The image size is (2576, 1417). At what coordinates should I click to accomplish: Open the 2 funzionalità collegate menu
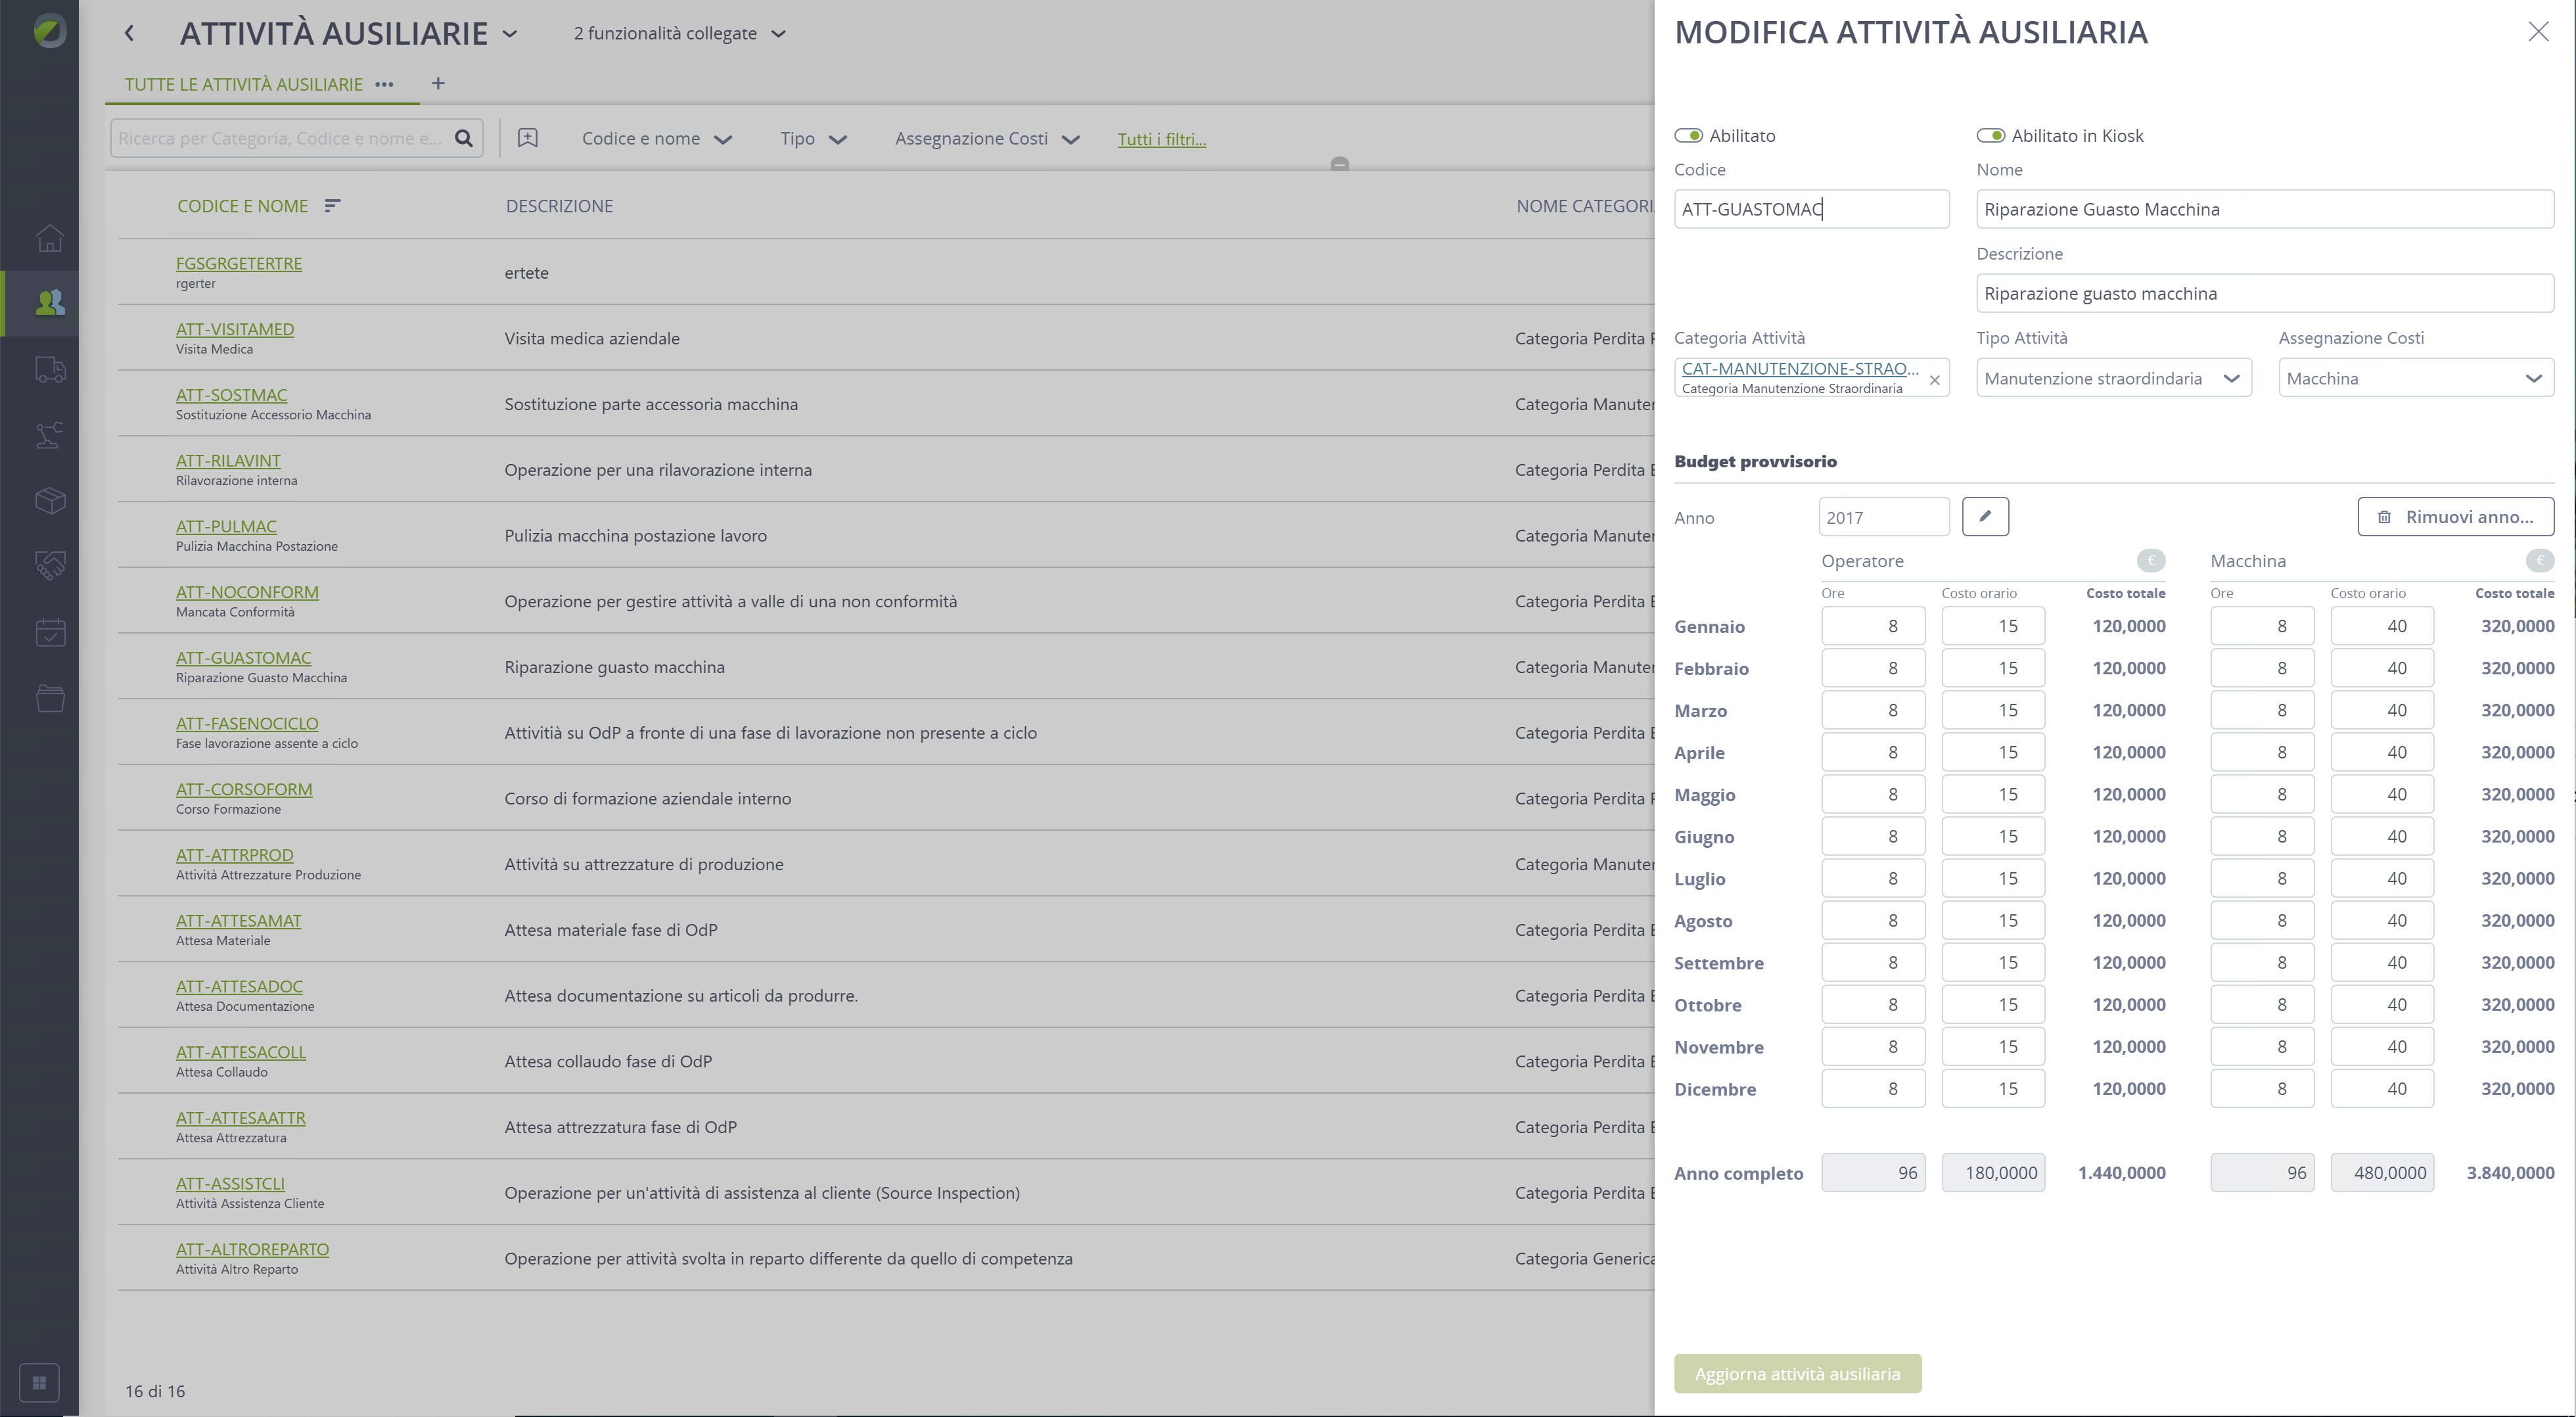point(680,33)
